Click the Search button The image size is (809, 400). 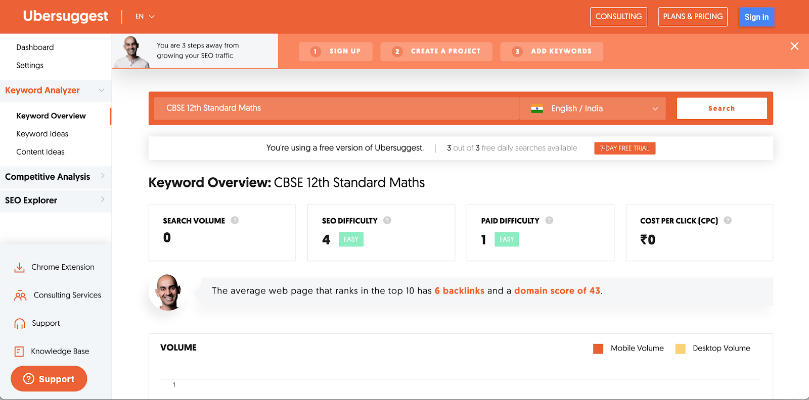(722, 109)
